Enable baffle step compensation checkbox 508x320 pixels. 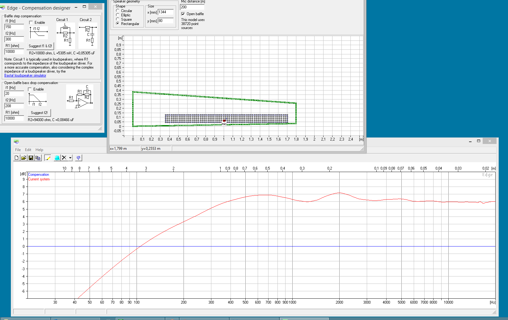coord(31,23)
